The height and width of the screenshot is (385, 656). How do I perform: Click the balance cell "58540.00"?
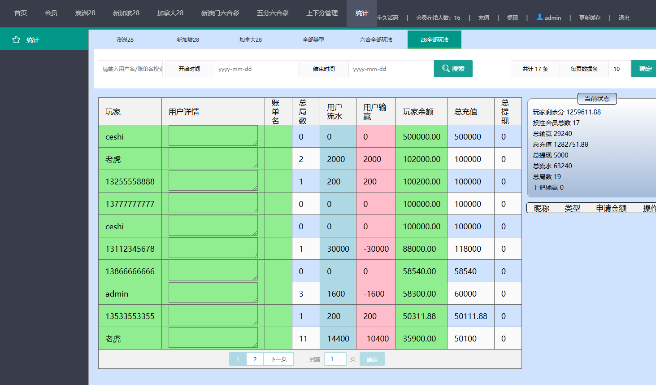click(x=421, y=271)
